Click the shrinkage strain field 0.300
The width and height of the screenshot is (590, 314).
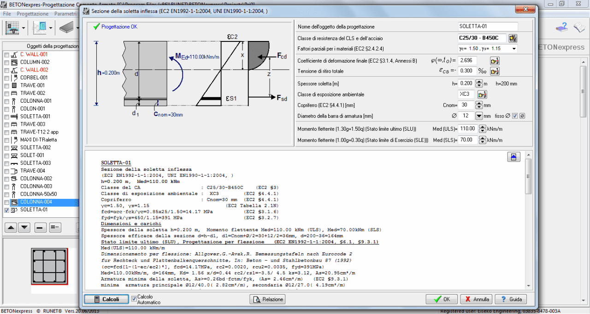point(467,71)
